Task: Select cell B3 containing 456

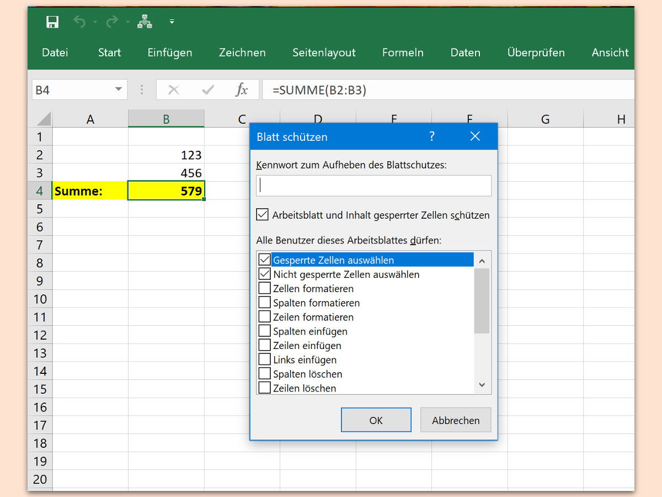Action: 166,173
